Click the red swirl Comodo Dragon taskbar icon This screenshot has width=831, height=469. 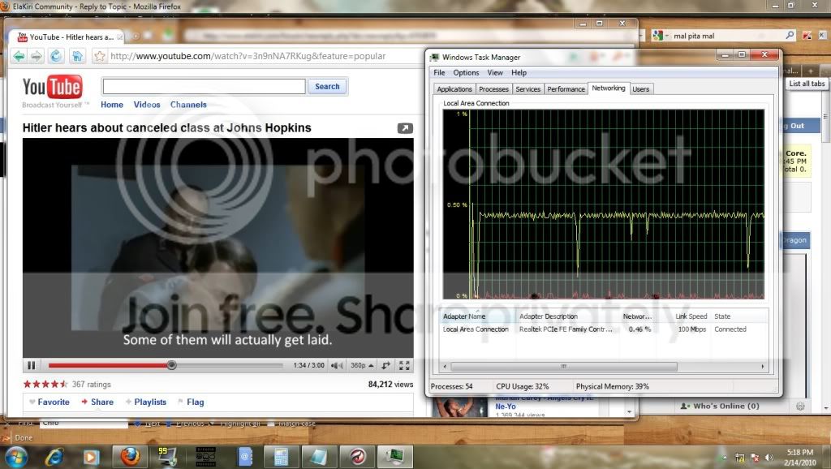pos(357,456)
